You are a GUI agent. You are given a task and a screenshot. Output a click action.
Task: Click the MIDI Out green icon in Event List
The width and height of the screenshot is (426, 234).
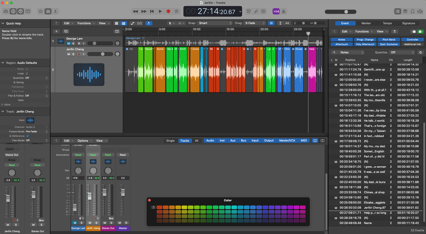(420, 32)
